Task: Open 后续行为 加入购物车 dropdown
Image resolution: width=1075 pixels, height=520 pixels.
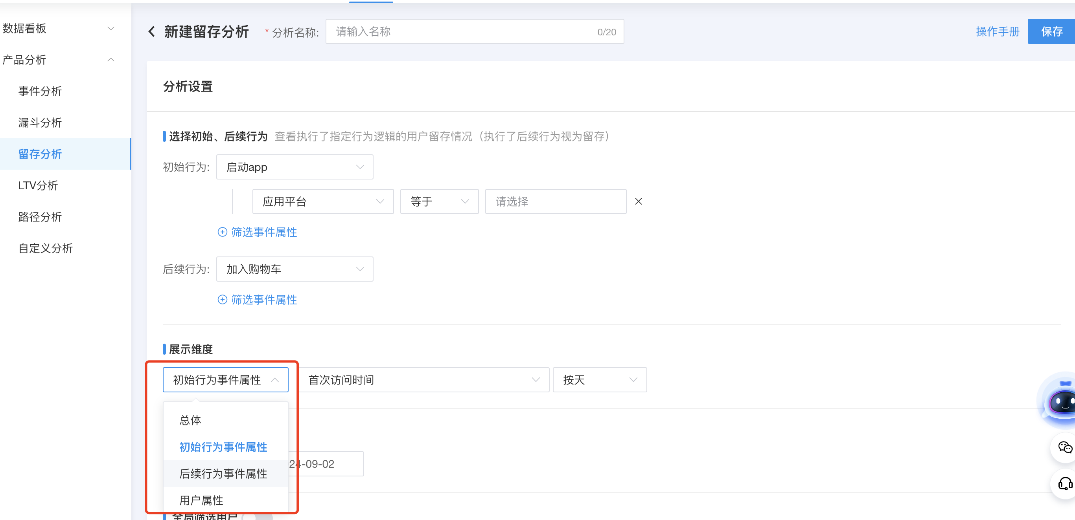Action: (x=295, y=269)
